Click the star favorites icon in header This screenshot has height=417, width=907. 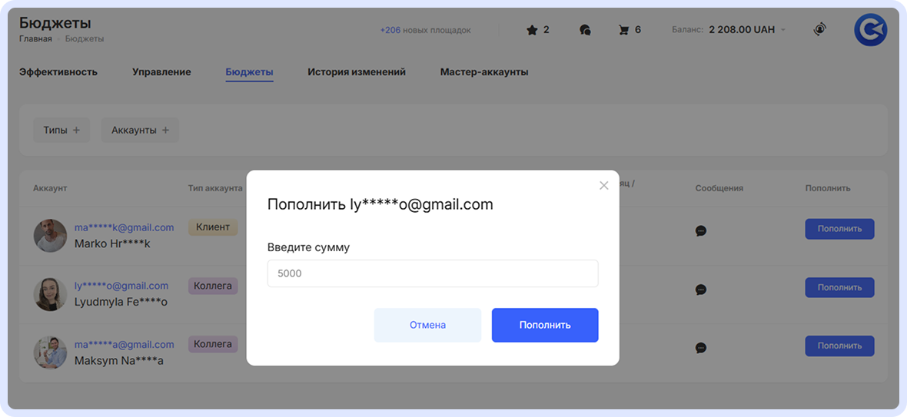point(532,30)
